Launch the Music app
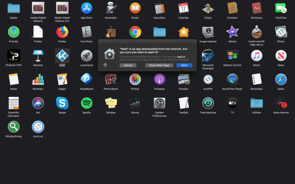 coord(257,55)
